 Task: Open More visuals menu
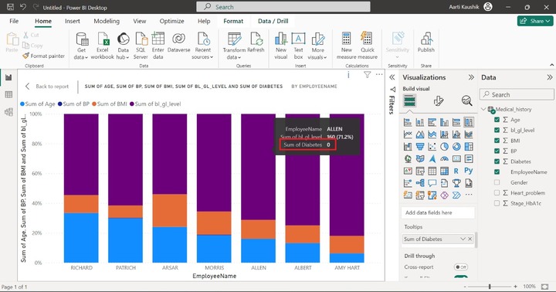[317, 46]
